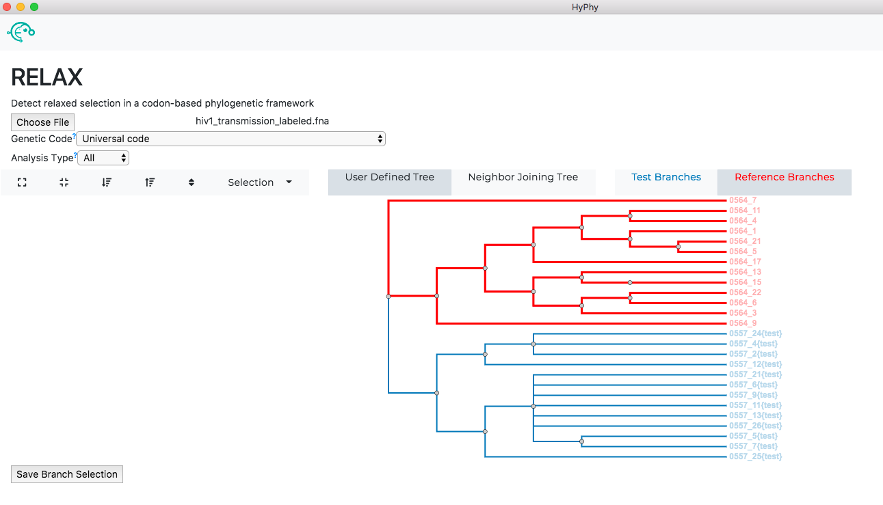Select leaf 0564_4

coord(743,221)
